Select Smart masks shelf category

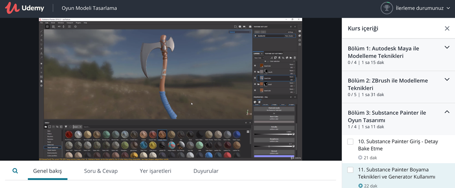(52, 150)
